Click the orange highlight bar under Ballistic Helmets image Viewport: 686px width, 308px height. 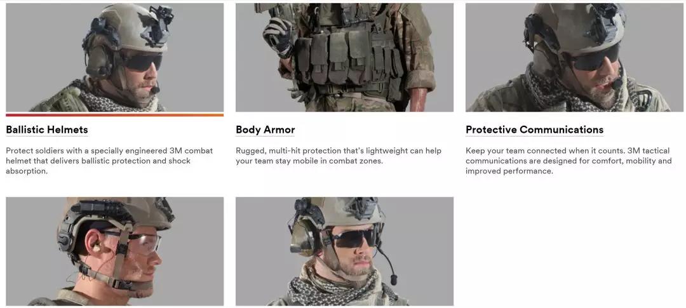tap(114, 115)
